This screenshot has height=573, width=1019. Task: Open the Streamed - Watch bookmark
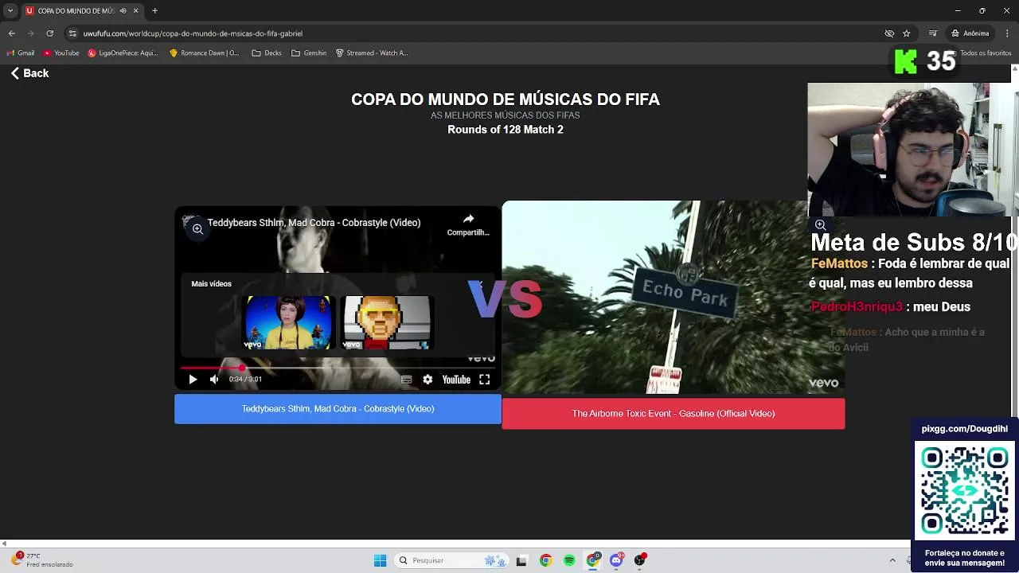372,53
